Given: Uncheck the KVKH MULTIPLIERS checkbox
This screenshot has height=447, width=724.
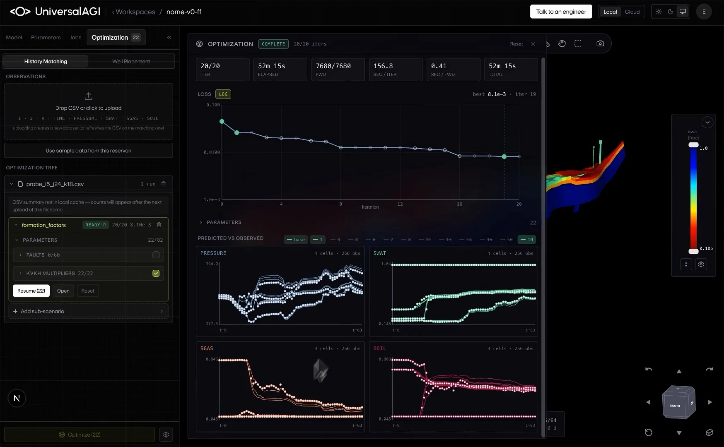Looking at the screenshot, I should [x=156, y=273].
